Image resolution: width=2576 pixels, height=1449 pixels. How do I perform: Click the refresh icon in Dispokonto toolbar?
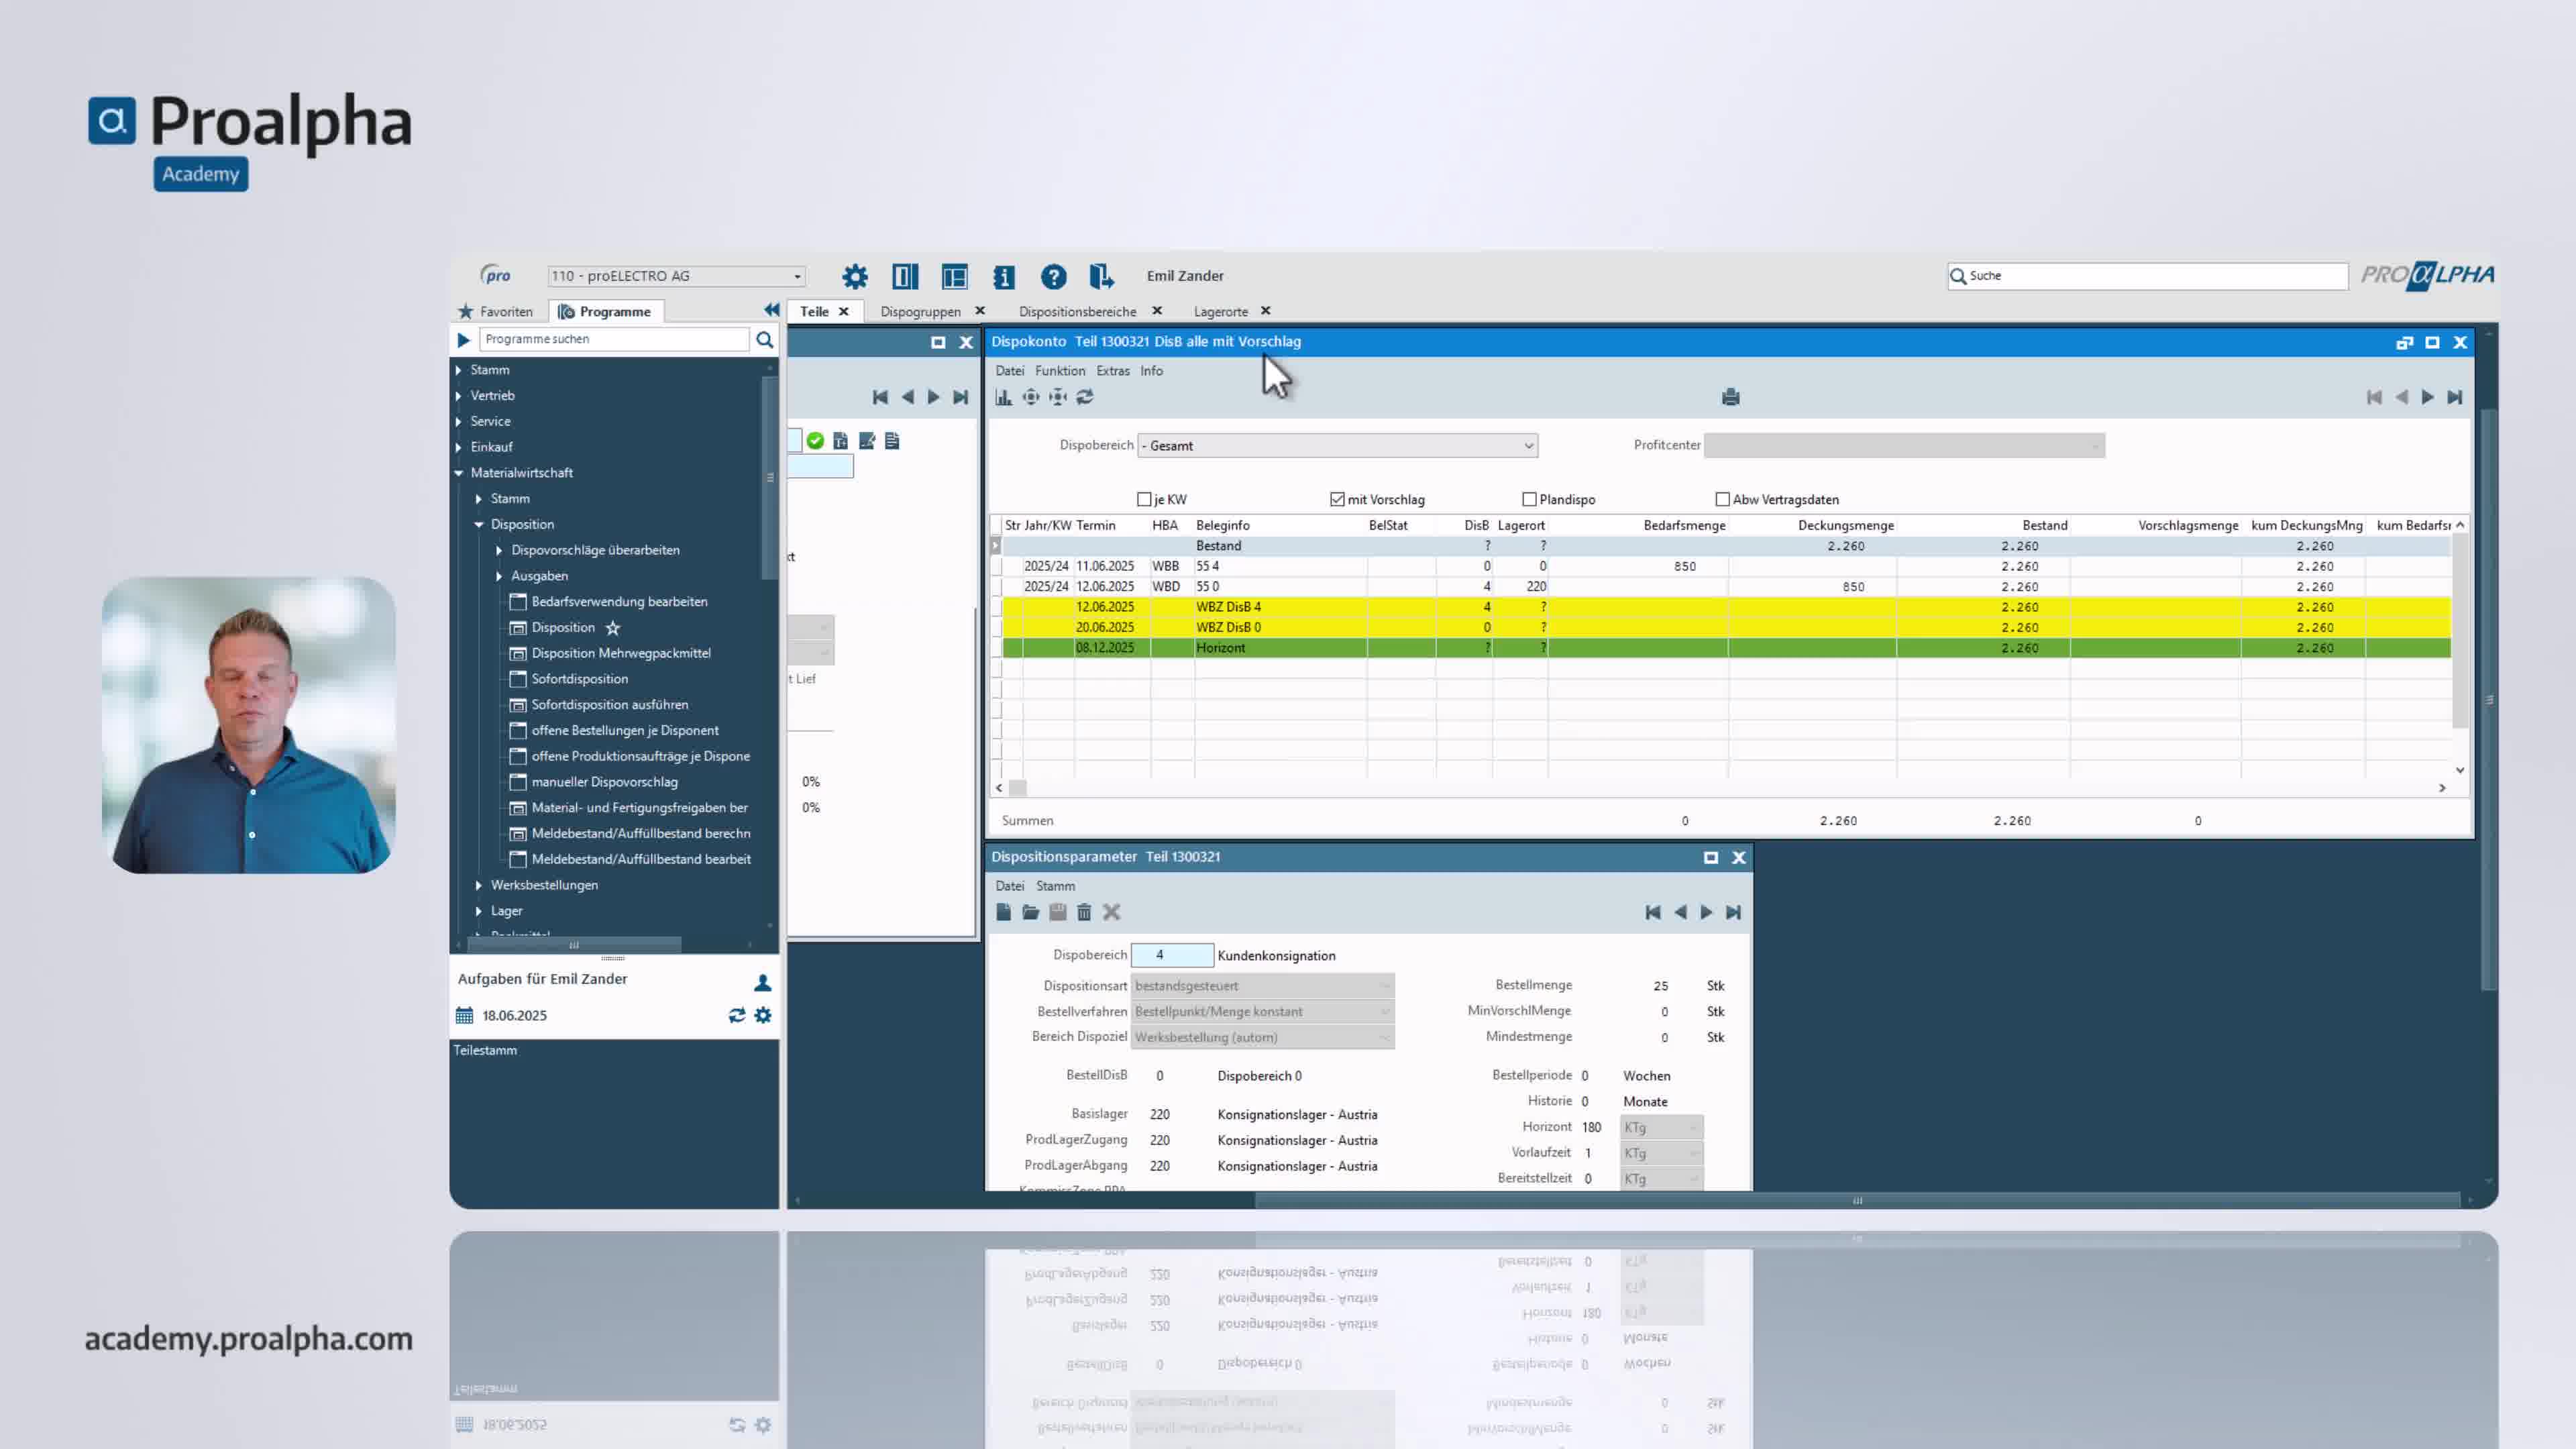1085,397
